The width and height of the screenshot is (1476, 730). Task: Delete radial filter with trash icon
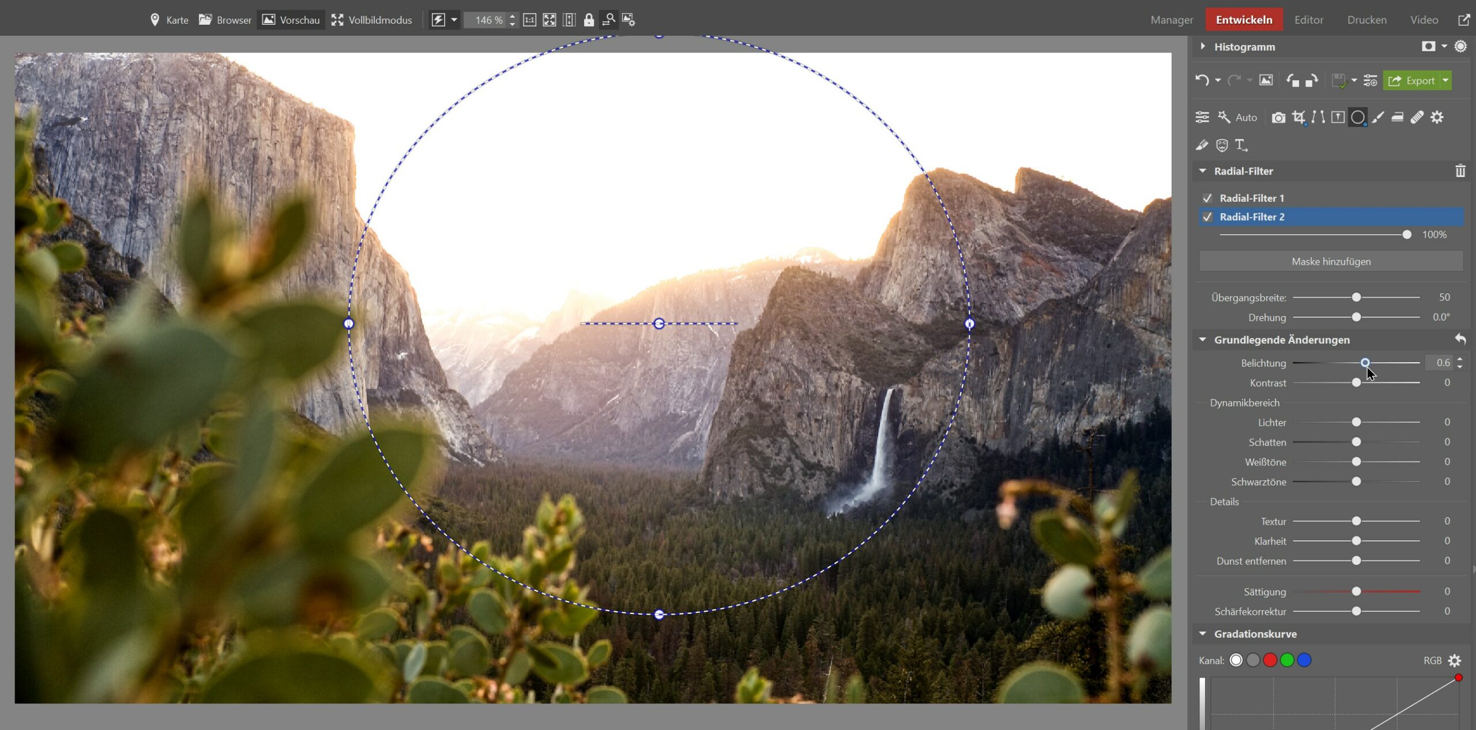(1460, 171)
